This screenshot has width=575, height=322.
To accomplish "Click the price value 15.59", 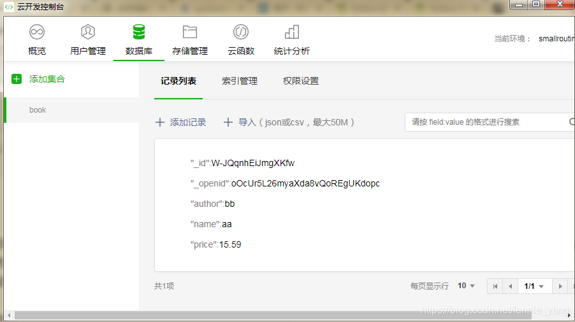I will coord(230,244).
